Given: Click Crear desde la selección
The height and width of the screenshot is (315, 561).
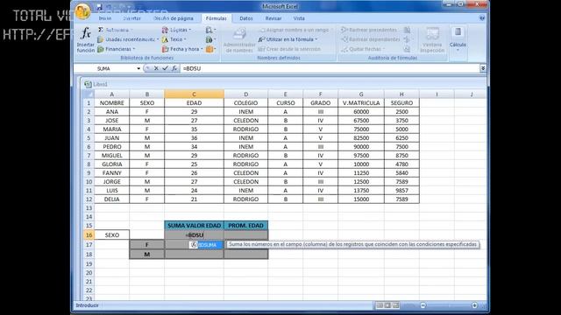Looking at the screenshot, I should (289, 49).
